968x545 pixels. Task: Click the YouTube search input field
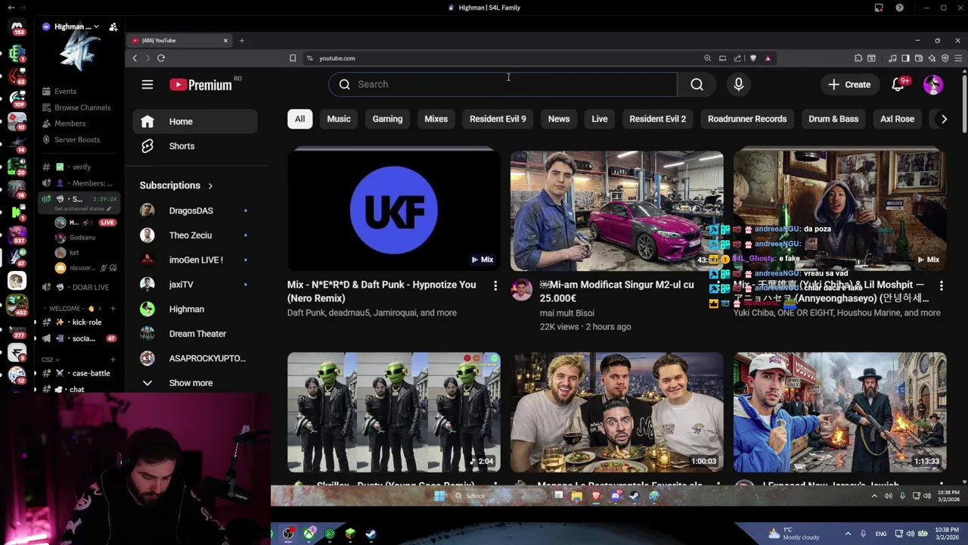coord(503,85)
